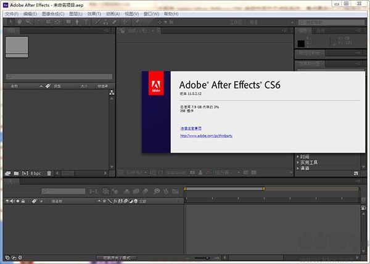Toggle the lock column icon in timeline header
Viewport: 370px width, 264px height.
click(23, 201)
